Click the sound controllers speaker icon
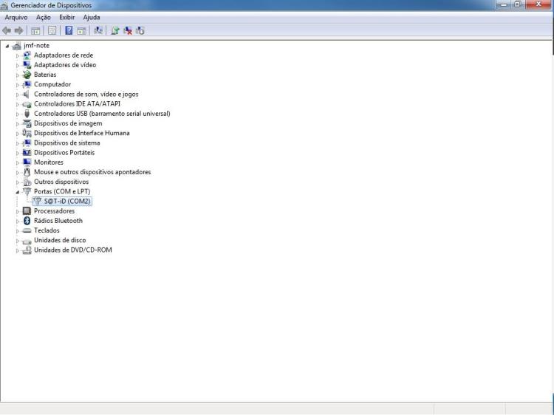This screenshot has height=415, width=554. coord(27,95)
